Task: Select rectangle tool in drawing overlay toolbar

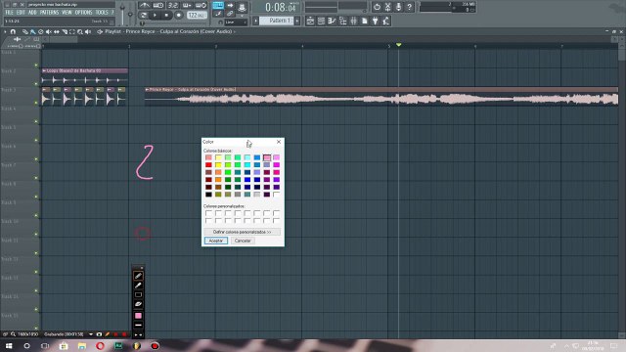Action: click(x=138, y=295)
